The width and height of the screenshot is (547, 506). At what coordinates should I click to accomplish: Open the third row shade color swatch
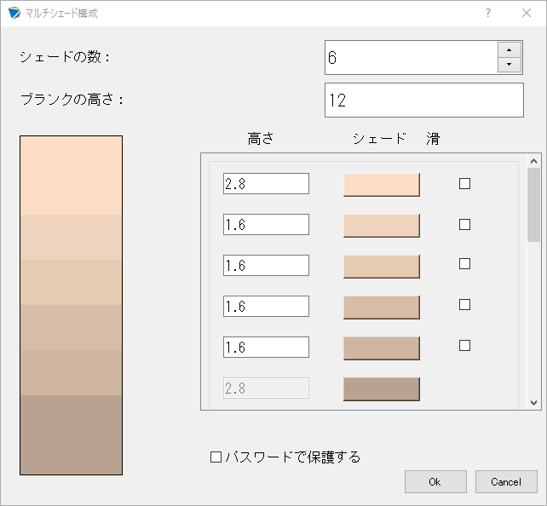[x=382, y=266]
